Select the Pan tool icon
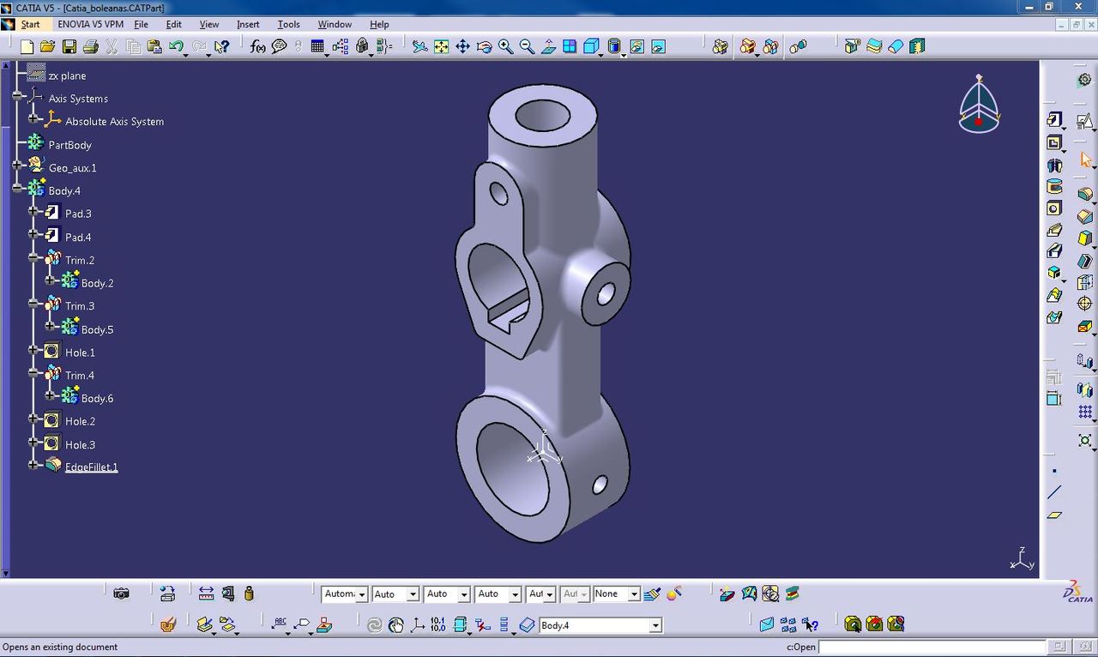This screenshot has height=657, width=1098. click(x=462, y=46)
